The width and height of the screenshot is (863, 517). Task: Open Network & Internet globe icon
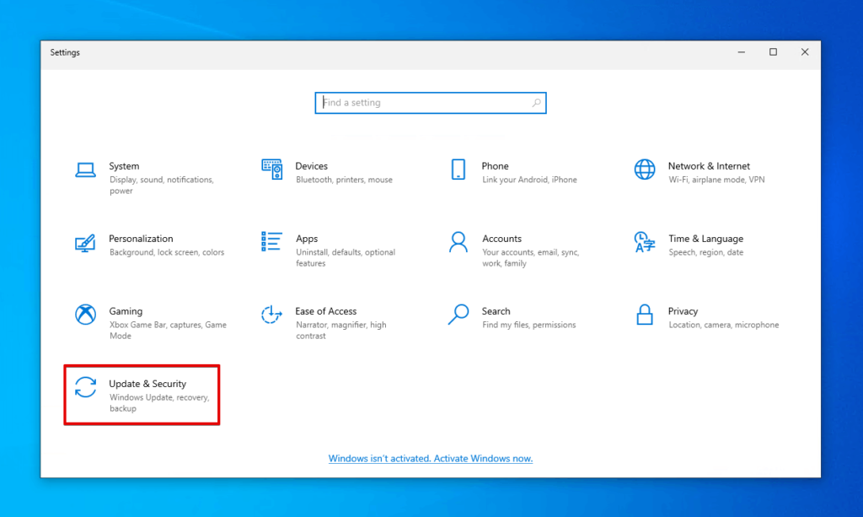(x=645, y=170)
